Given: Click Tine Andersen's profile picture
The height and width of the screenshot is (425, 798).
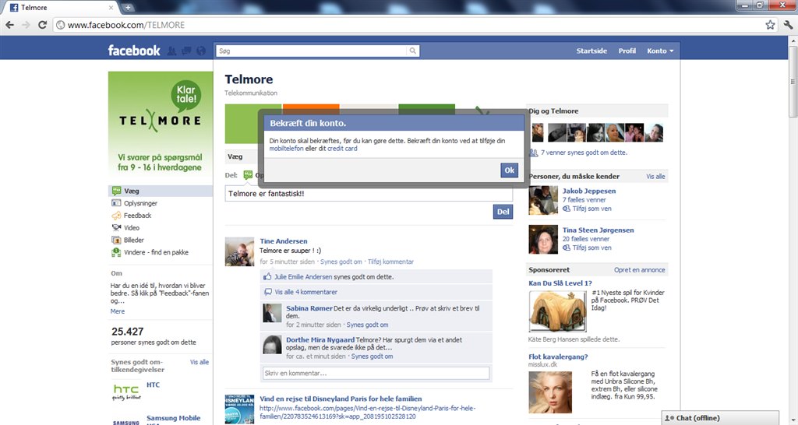Looking at the screenshot, I should pos(239,251).
